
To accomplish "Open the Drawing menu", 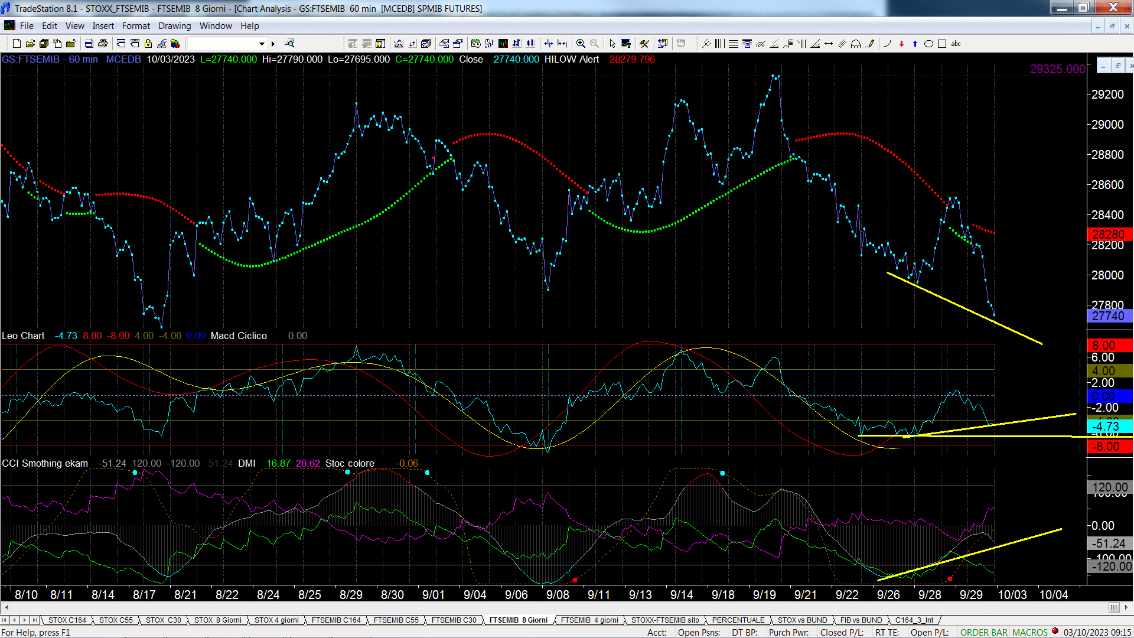I will point(175,25).
